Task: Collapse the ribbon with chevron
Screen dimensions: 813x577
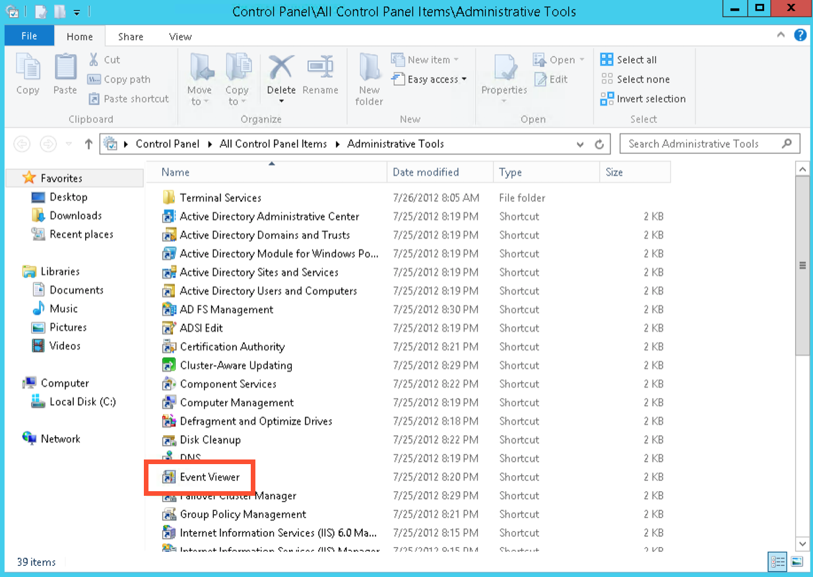Action: pyautogui.click(x=781, y=36)
